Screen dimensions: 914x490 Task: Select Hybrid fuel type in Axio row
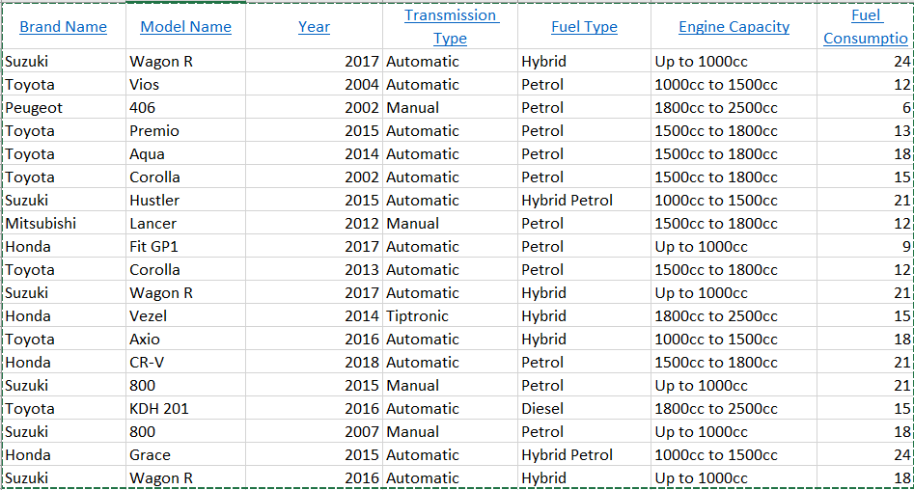click(x=584, y=340)
